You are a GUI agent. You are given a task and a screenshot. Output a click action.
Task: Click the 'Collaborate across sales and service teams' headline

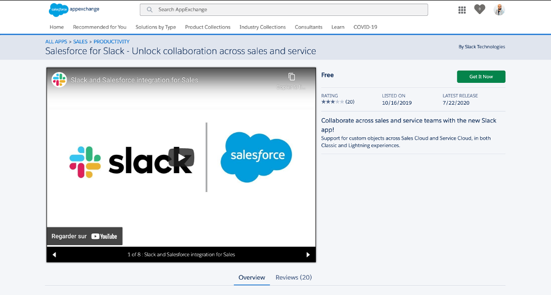pyautogui.click(x=409, y=125)
